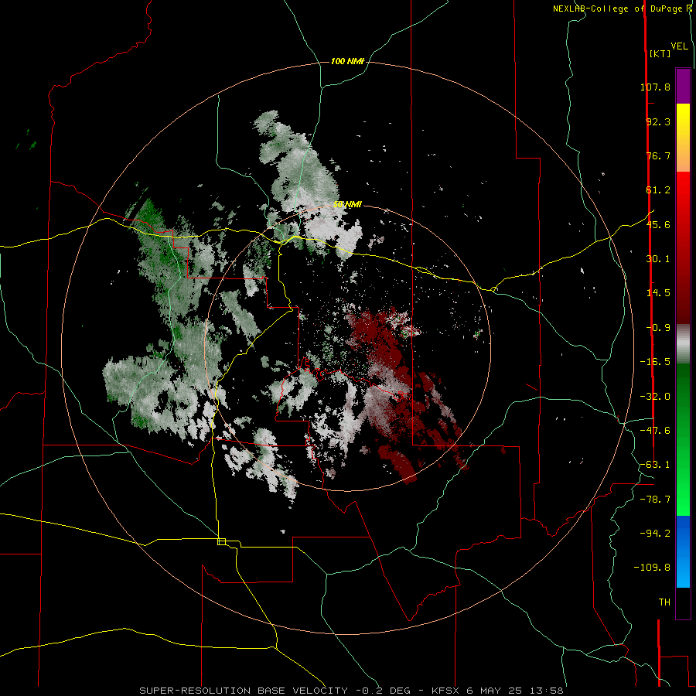Select the purple segment of the velocity color bar
The width and height of the screenshot is (696, 696).
click(x=683, y=86)
